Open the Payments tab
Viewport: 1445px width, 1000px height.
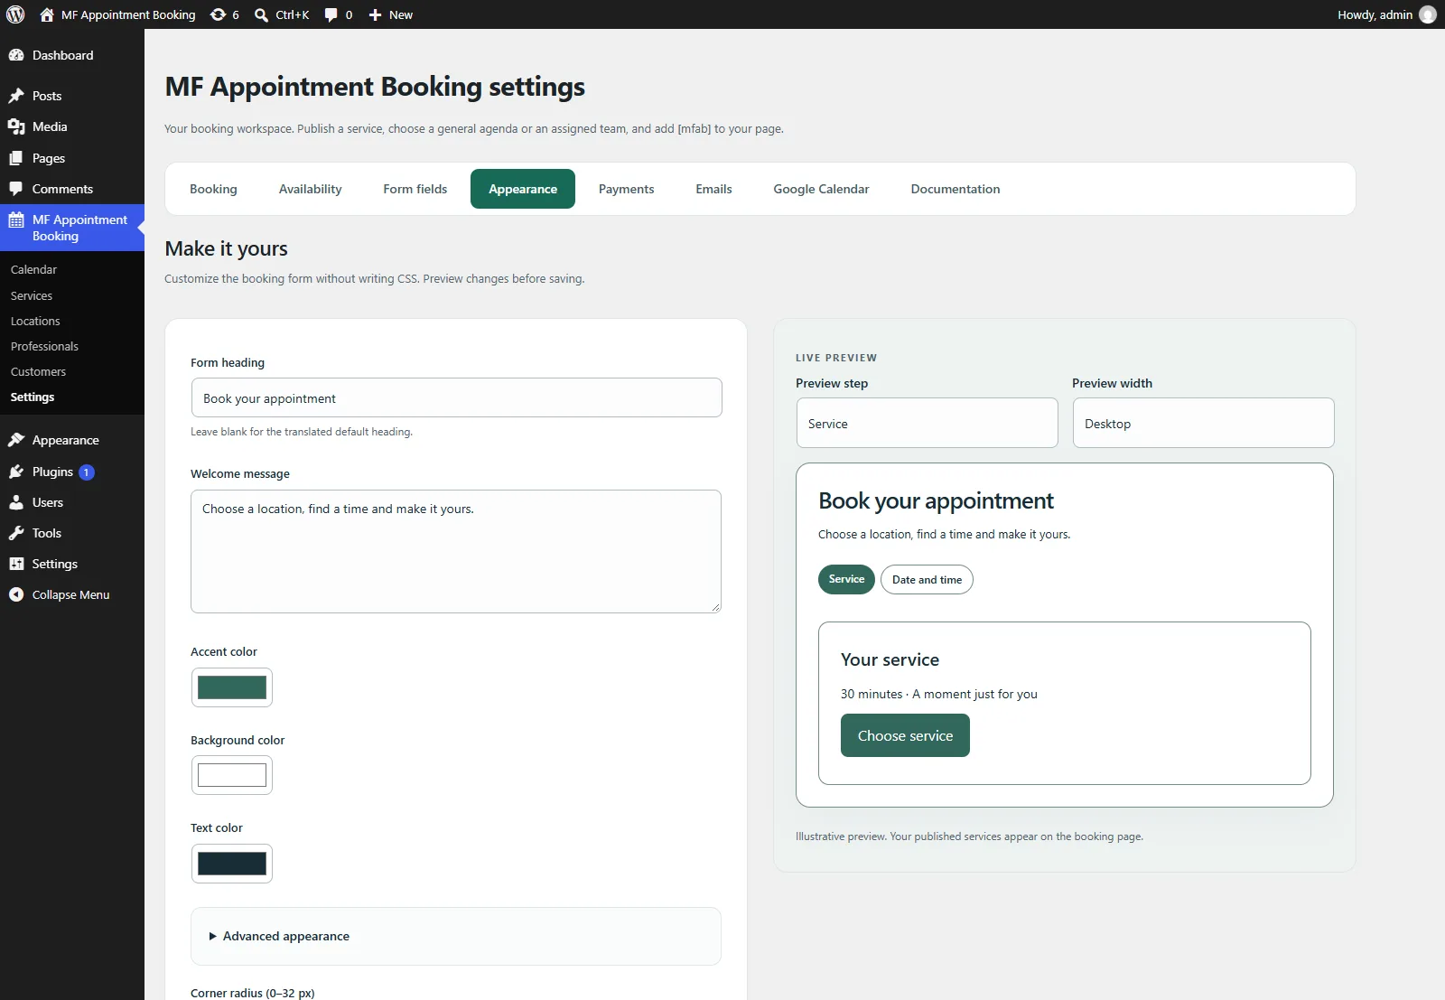pyautogui.click(x=626, y=189)
